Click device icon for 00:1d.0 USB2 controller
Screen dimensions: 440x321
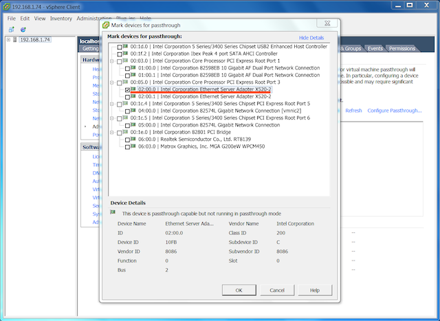point(125,46)
